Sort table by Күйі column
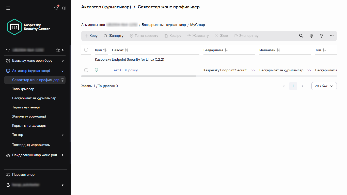This screenshot has width=347, height=195. (101, 50)
